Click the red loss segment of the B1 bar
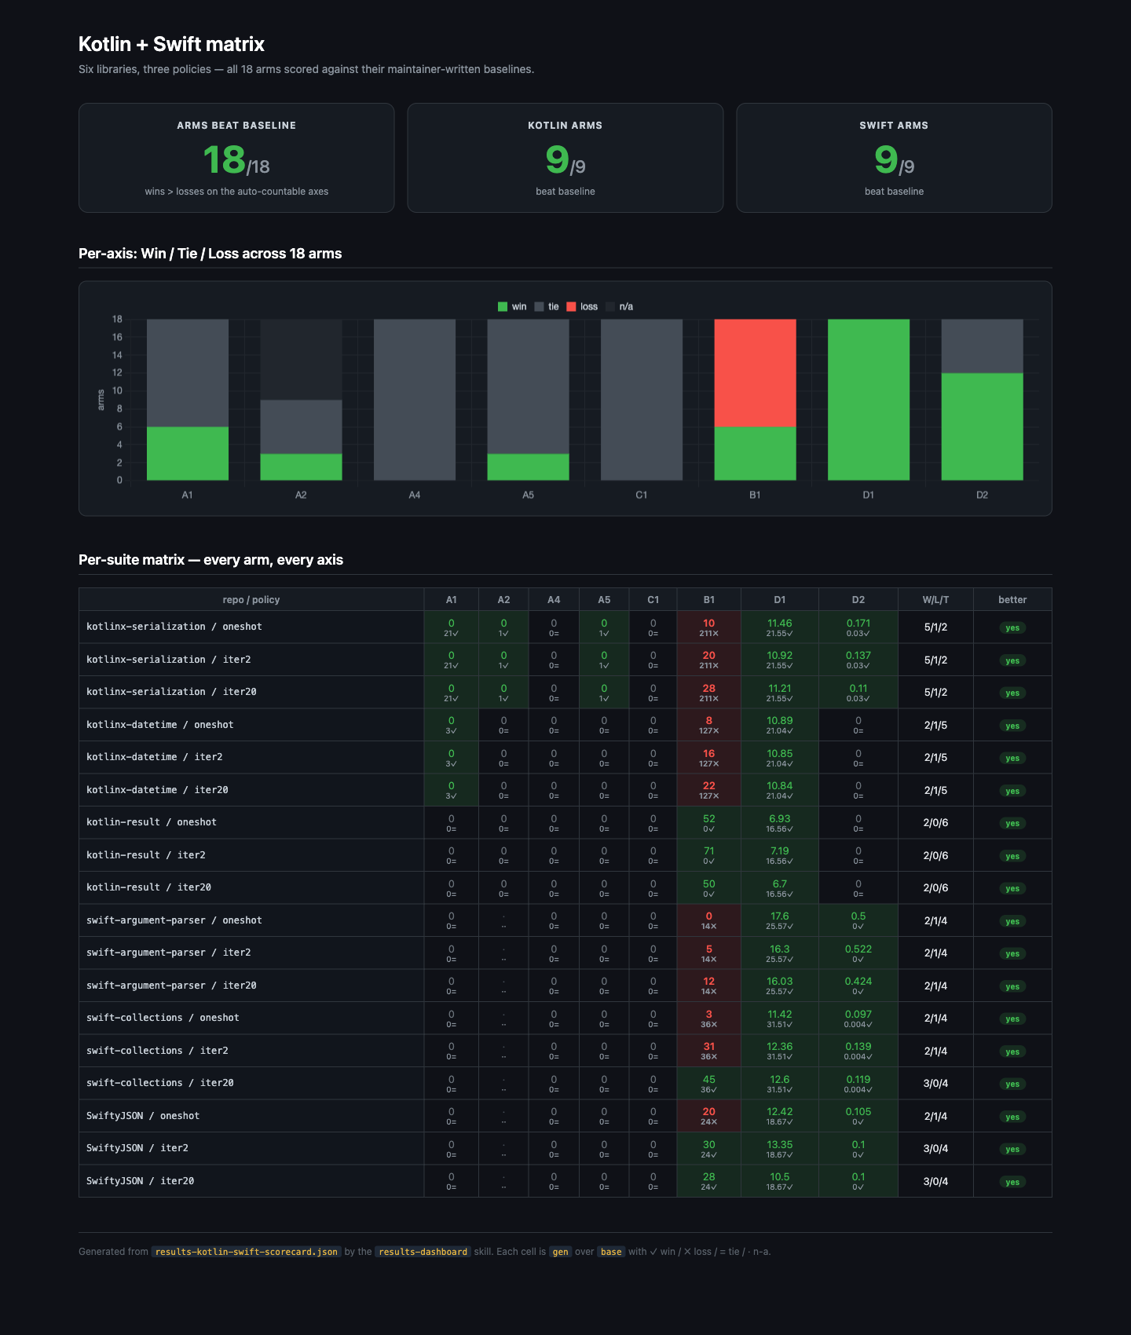Viewport: 1131px width, 1335px height. coord(755,373)
